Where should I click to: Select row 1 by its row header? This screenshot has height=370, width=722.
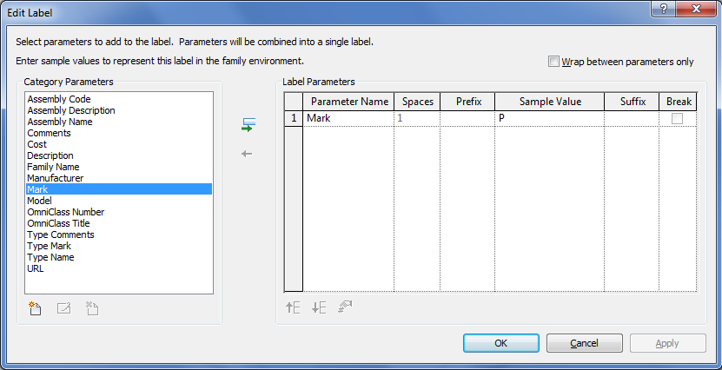[x=294, y=118]
